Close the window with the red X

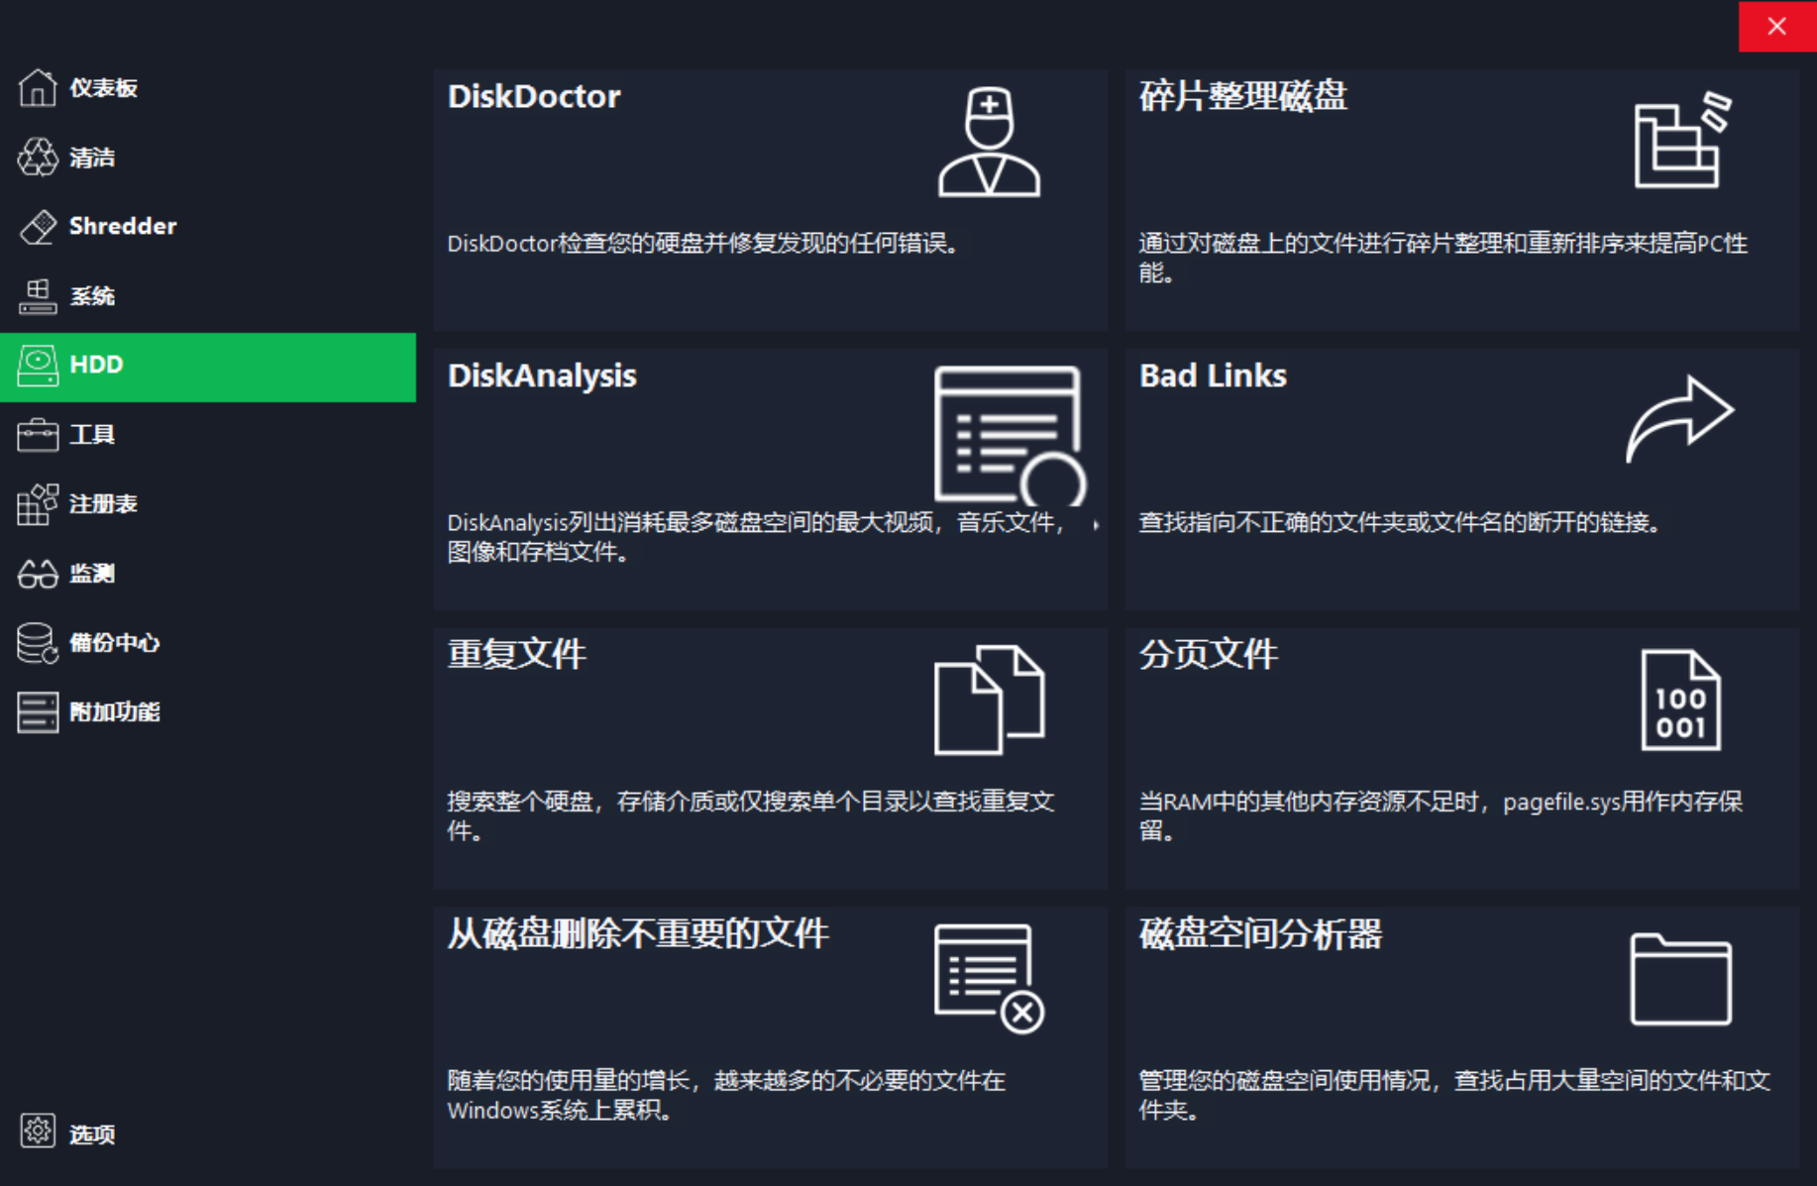click(x=1777, y=26)
